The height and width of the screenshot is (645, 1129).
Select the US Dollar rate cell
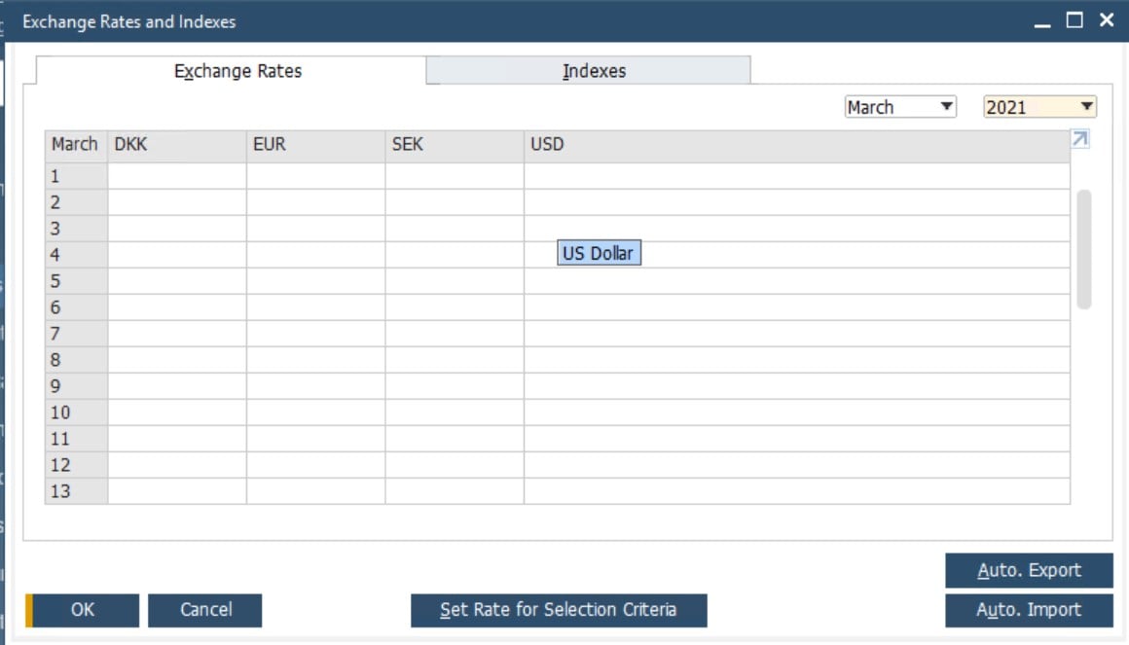coord(598,252)
